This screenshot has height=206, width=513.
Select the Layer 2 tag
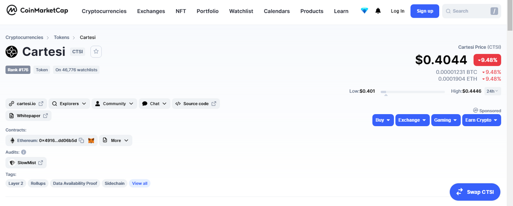[x=16, y=184]
